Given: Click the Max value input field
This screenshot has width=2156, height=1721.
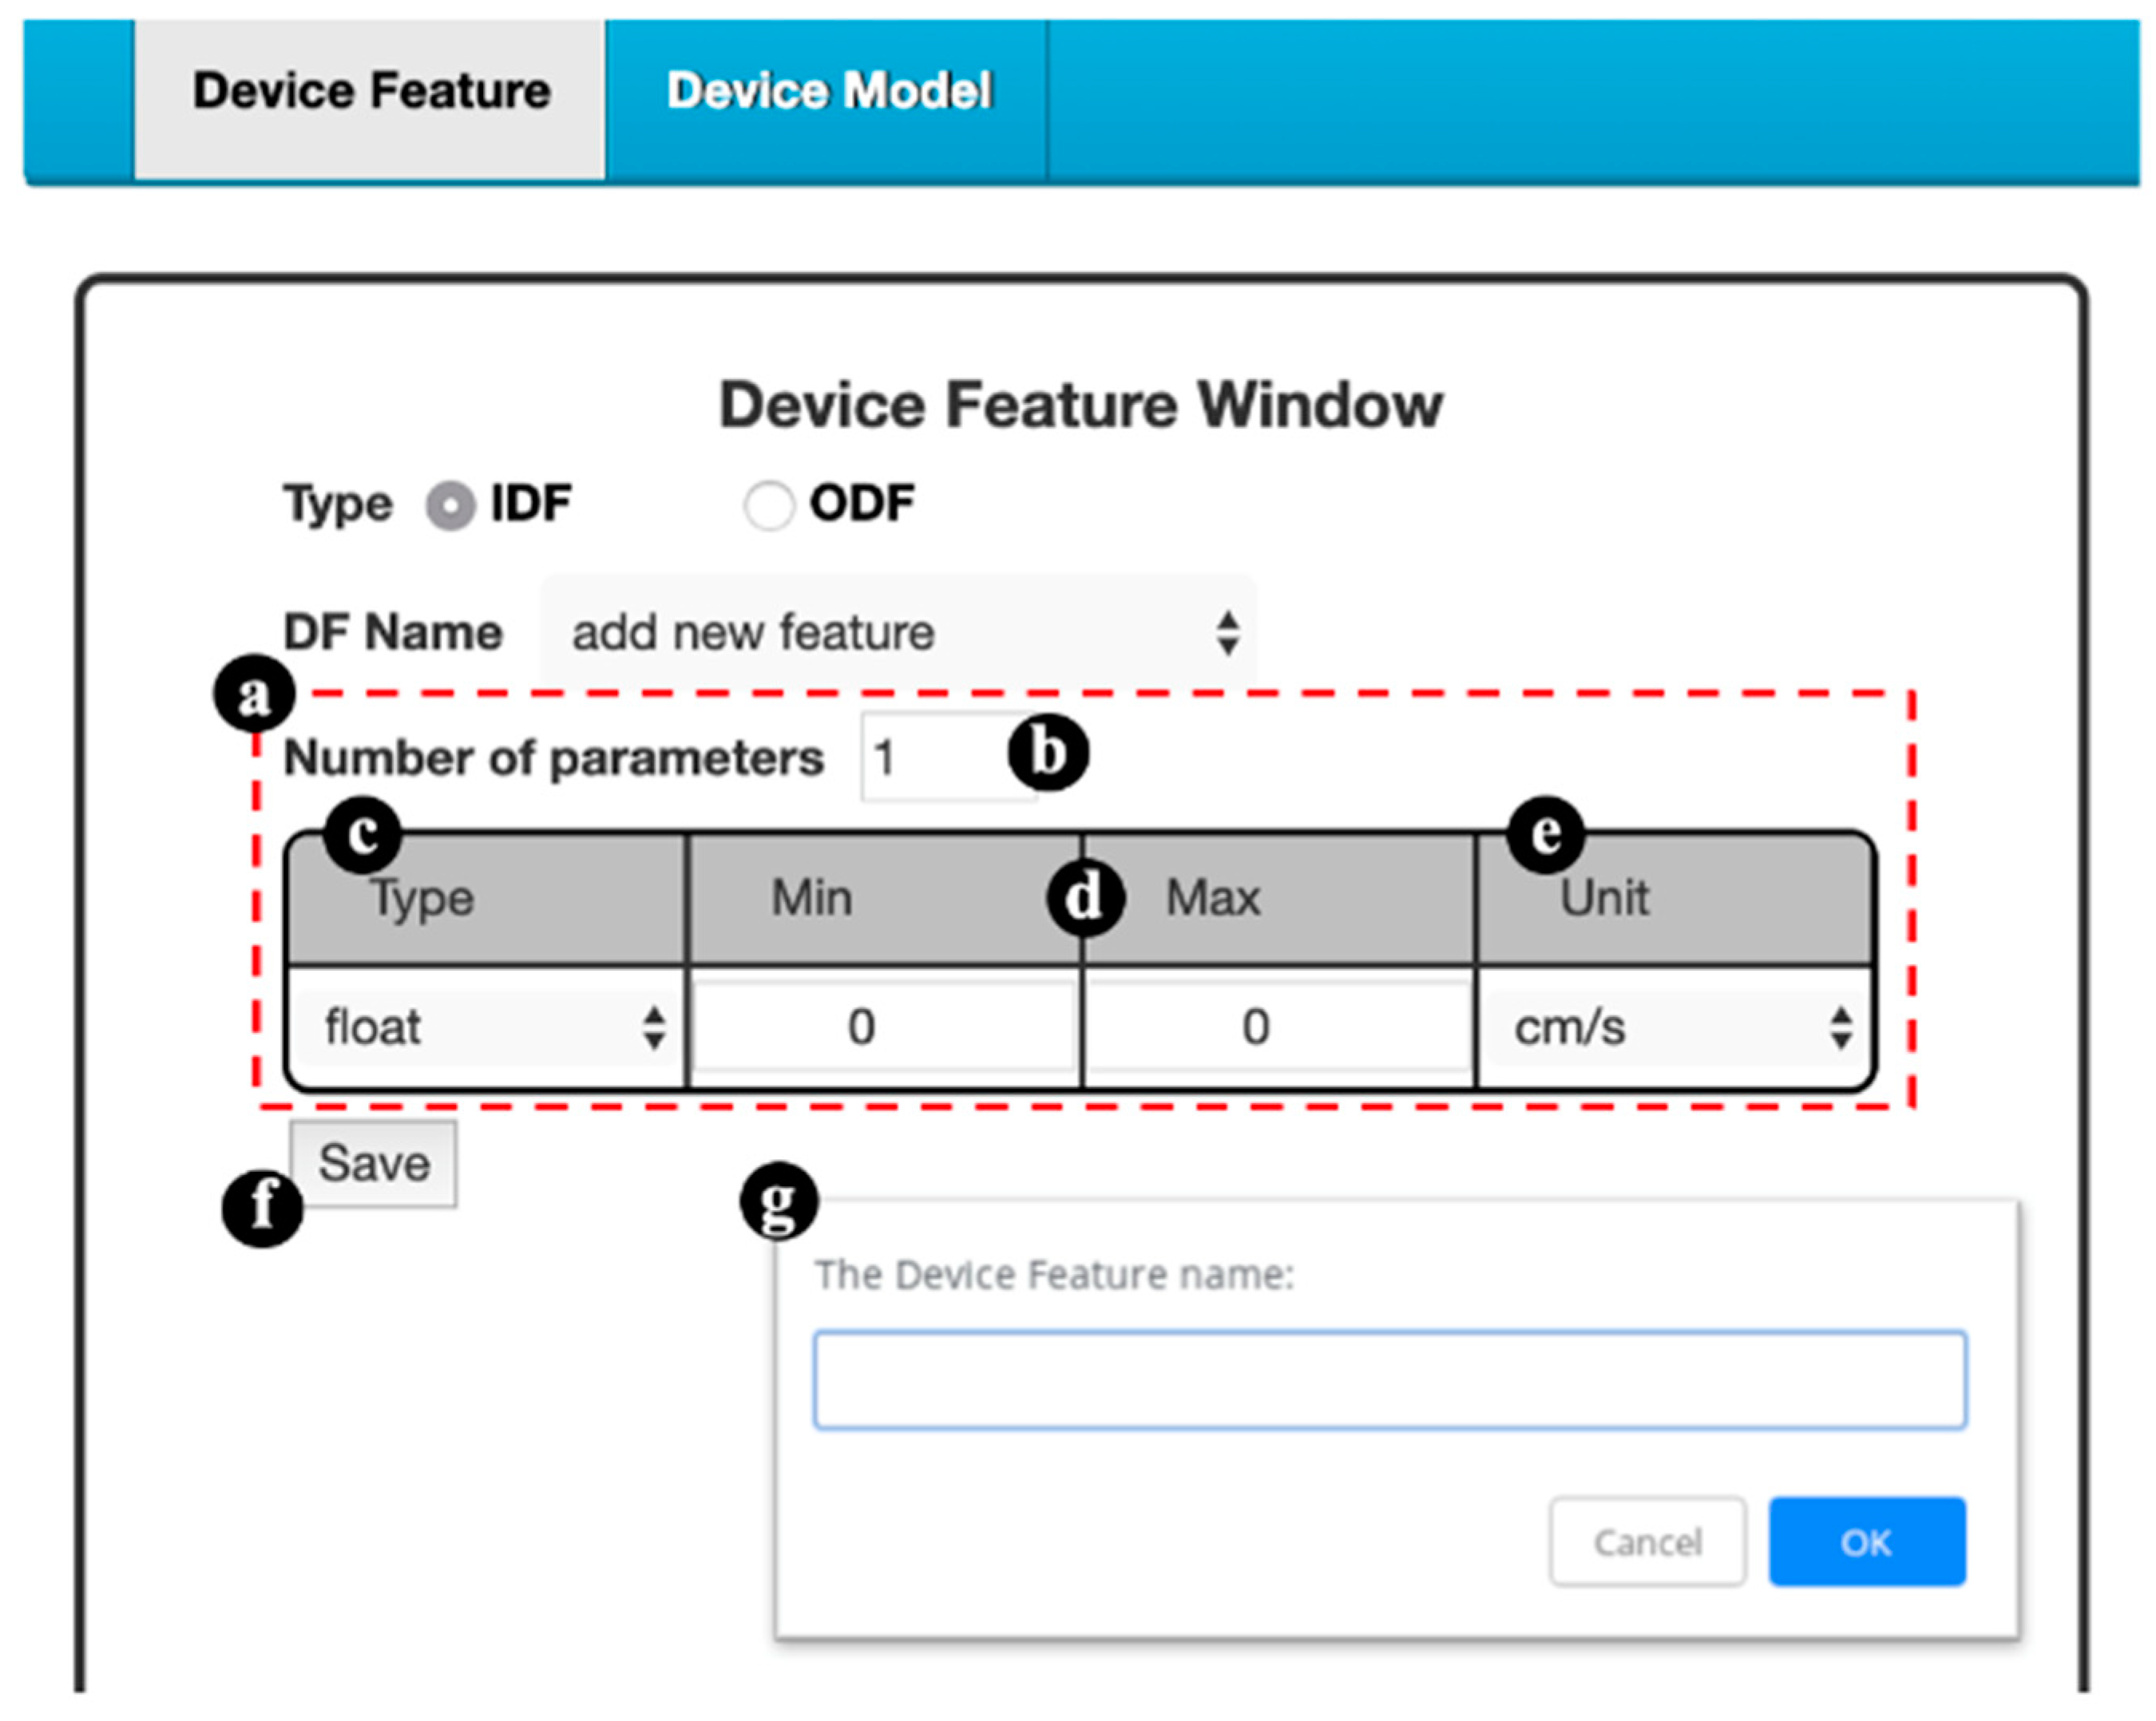Looking at the screenshot, I should pyautogui.click(x=1276, y=1027).
